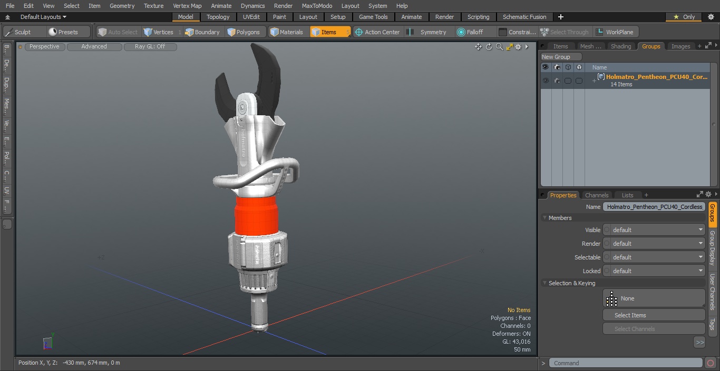This screenshot has height=371, width=720.
Task: Switch to the Shading panel tab
Action: [x=620, y=46]
